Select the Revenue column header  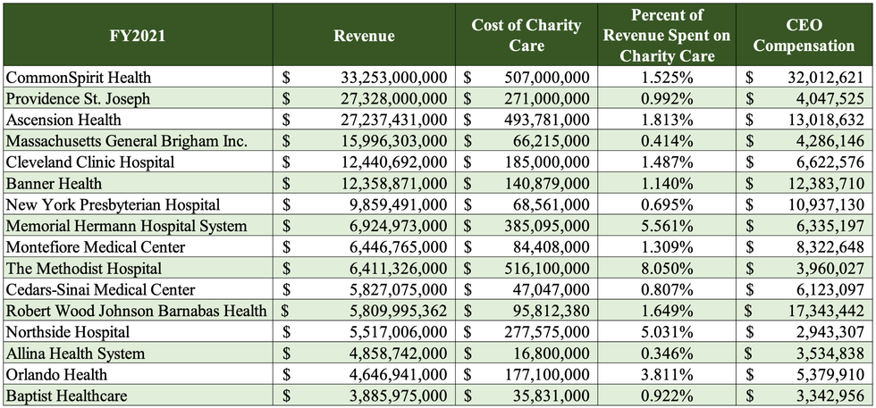(x=364, y=36)
